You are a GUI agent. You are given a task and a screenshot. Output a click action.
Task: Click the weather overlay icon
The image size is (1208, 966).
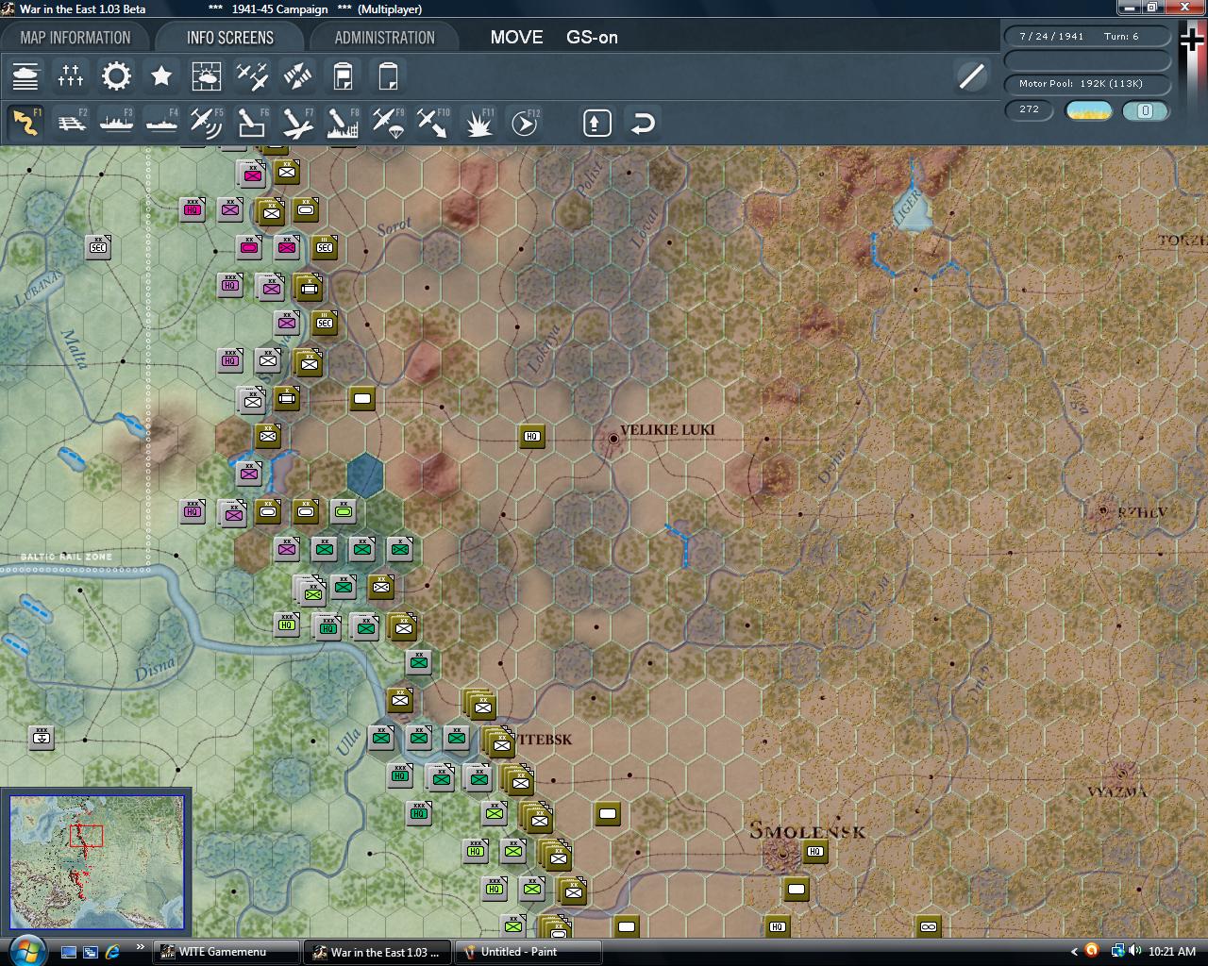(x=207, y=75)
